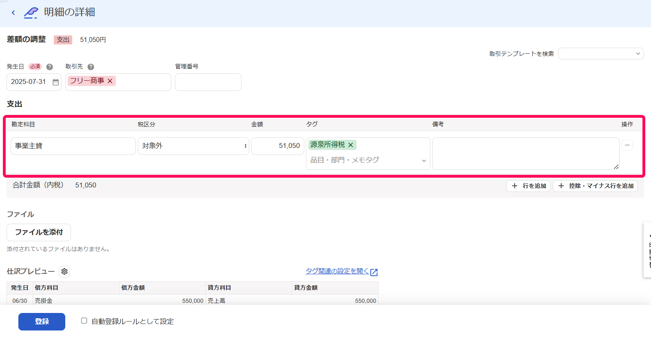Go back using the left chevron arrow

point(13,13)
